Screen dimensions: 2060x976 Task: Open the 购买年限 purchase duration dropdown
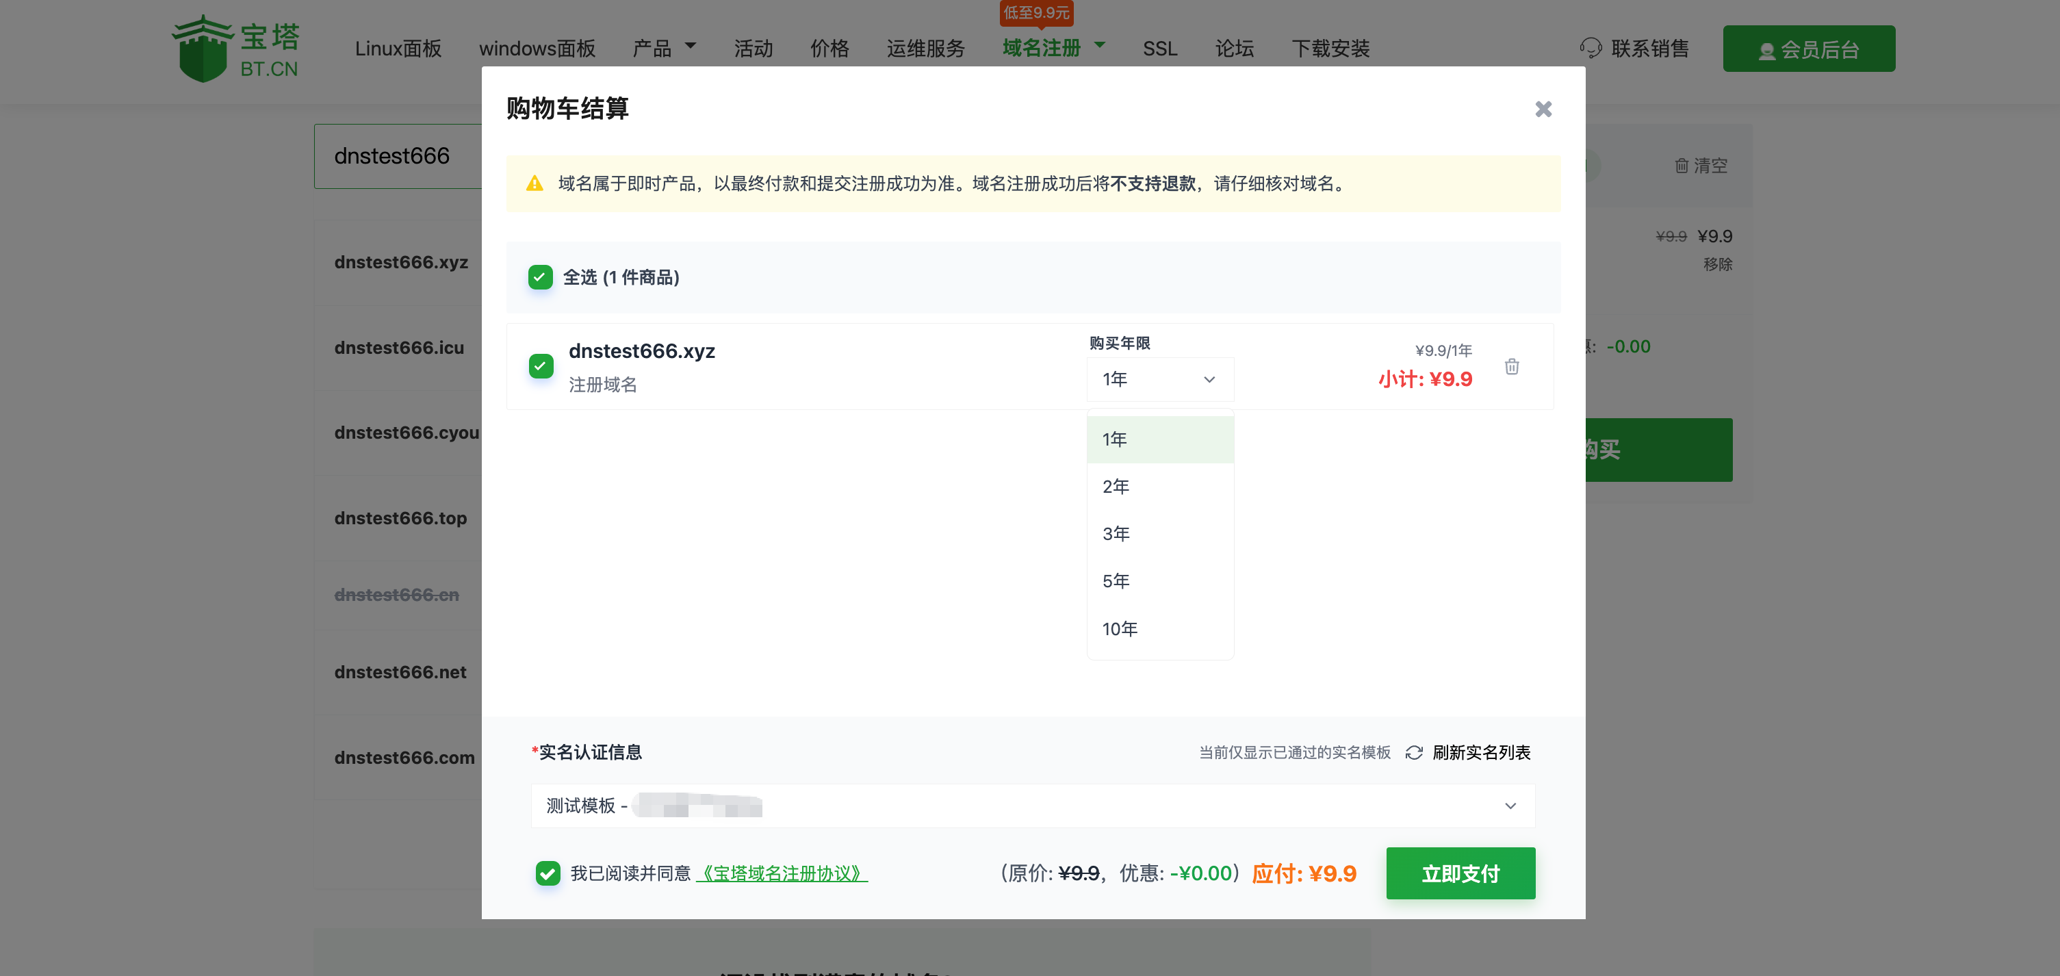1159,378
